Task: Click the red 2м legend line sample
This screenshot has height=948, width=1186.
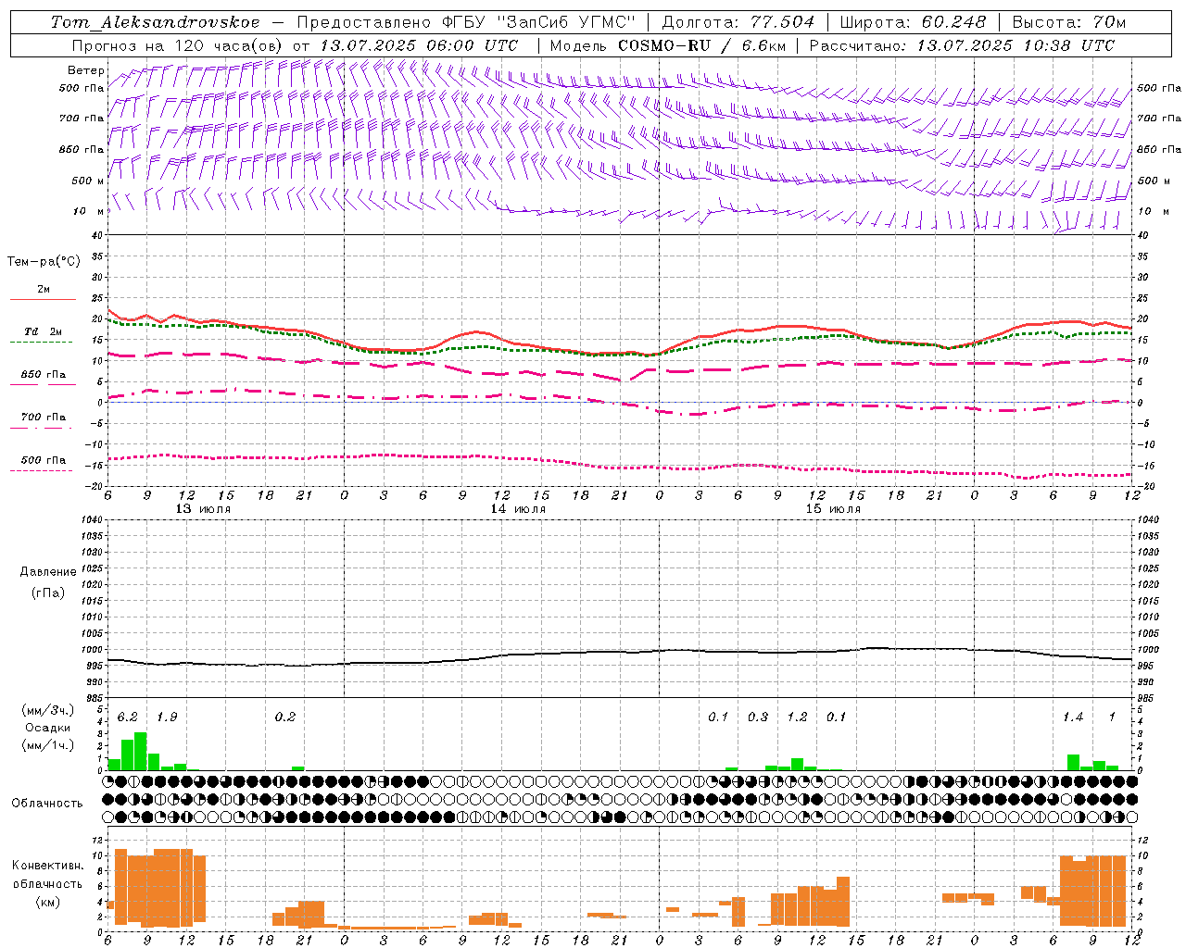Action: coord(43,299)
